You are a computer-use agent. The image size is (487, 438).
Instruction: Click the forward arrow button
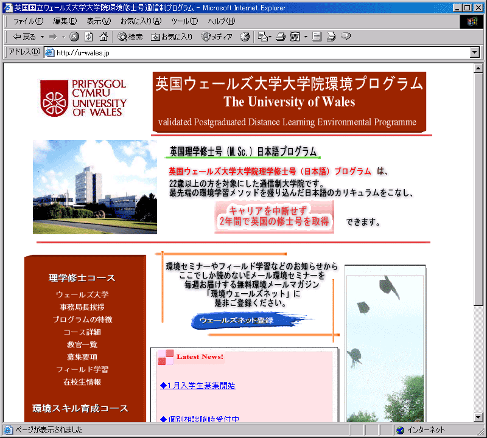53,37
